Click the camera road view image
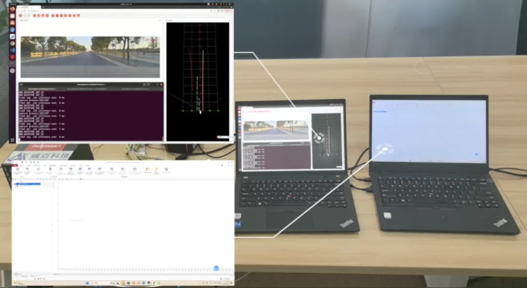This screenshot has height=288, width=527. point(90,57)
